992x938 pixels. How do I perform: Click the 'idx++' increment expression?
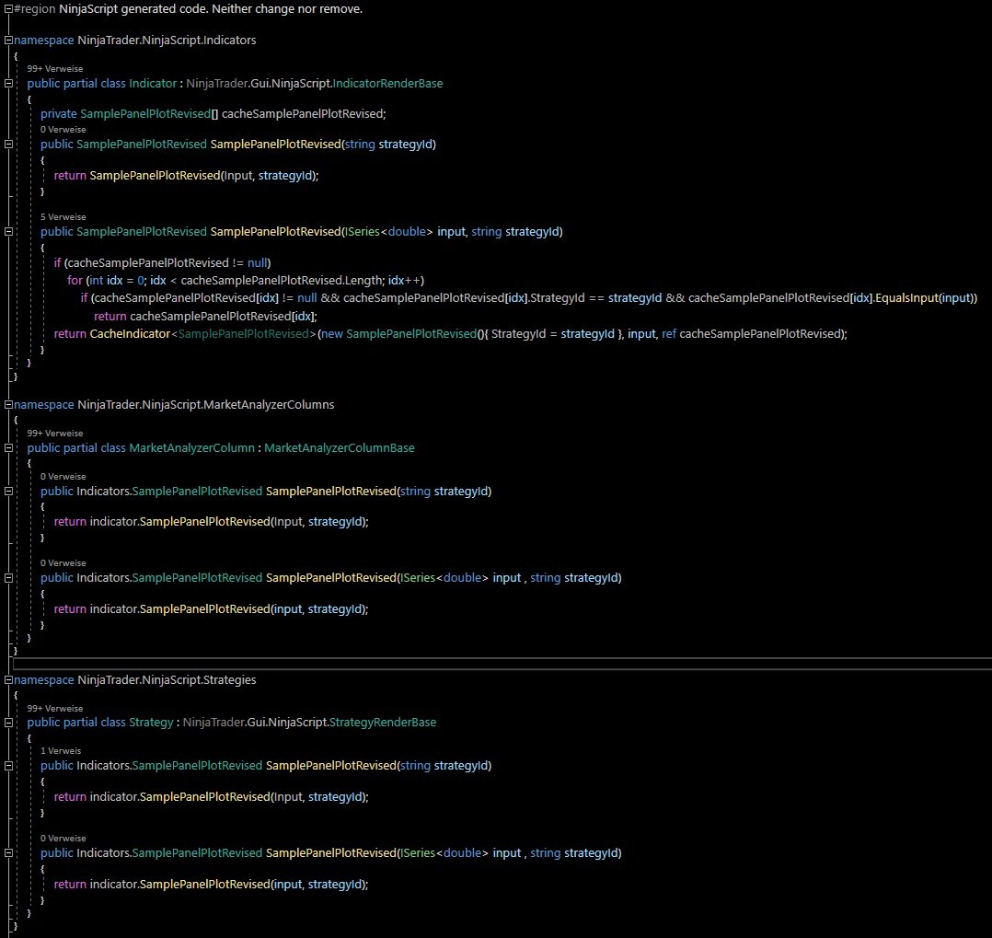(x=403, y=281)
